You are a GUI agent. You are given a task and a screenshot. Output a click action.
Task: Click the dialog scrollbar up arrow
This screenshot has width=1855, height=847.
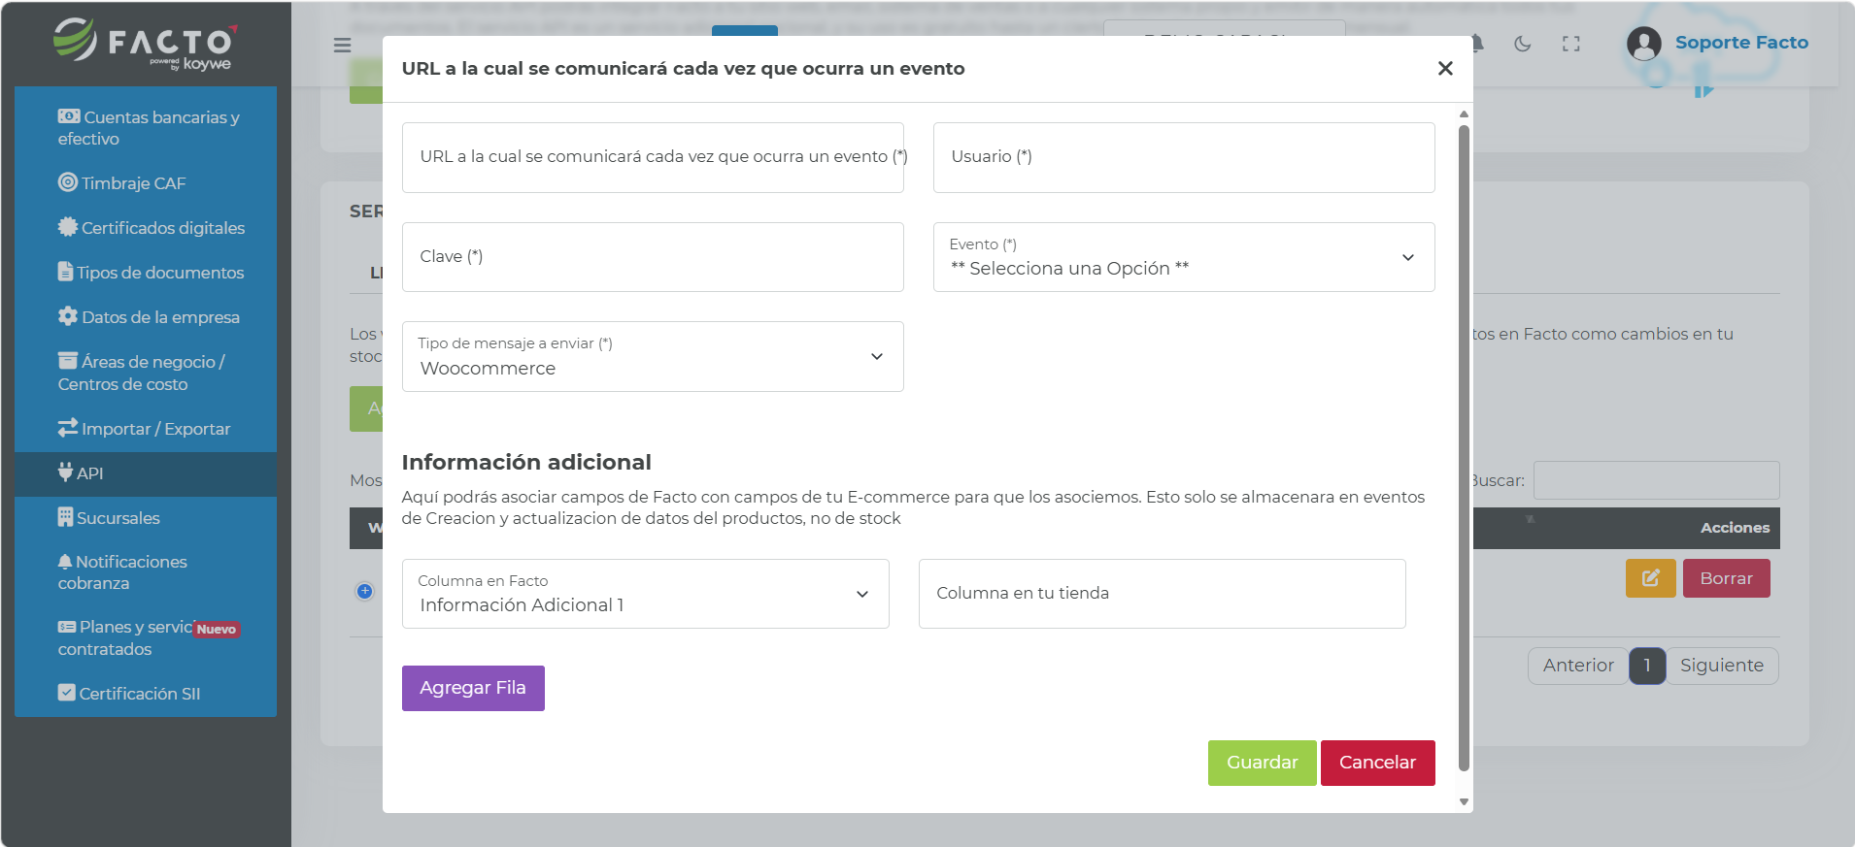[x=1464, y=114]
